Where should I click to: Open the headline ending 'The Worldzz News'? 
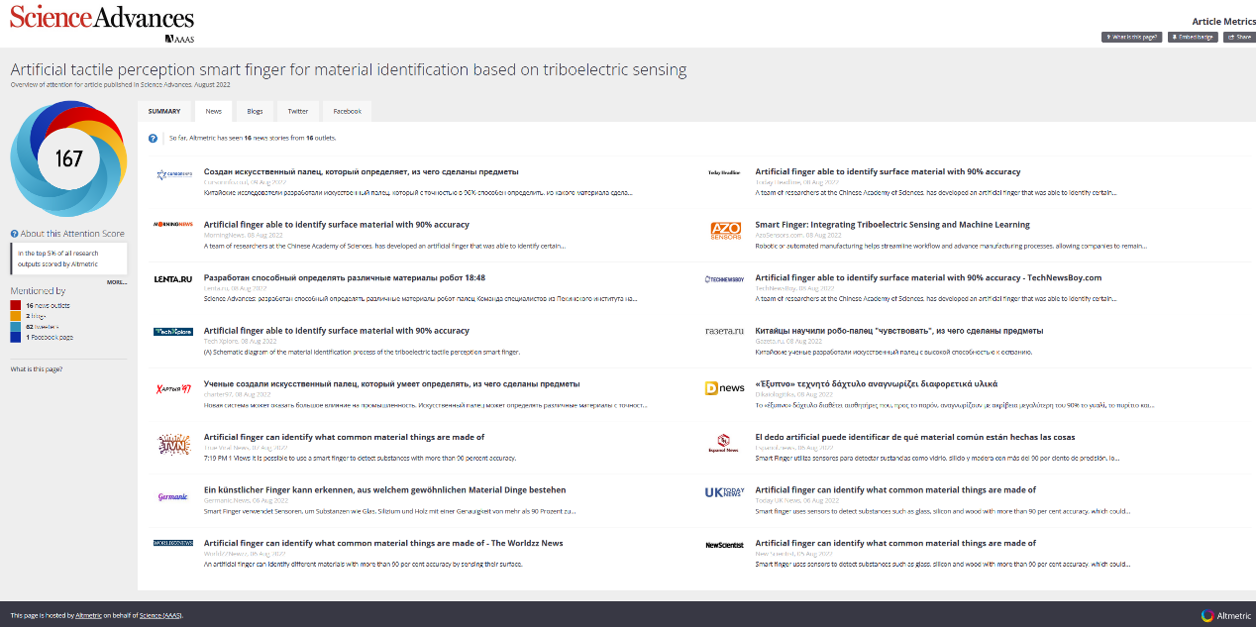point(383,543)
